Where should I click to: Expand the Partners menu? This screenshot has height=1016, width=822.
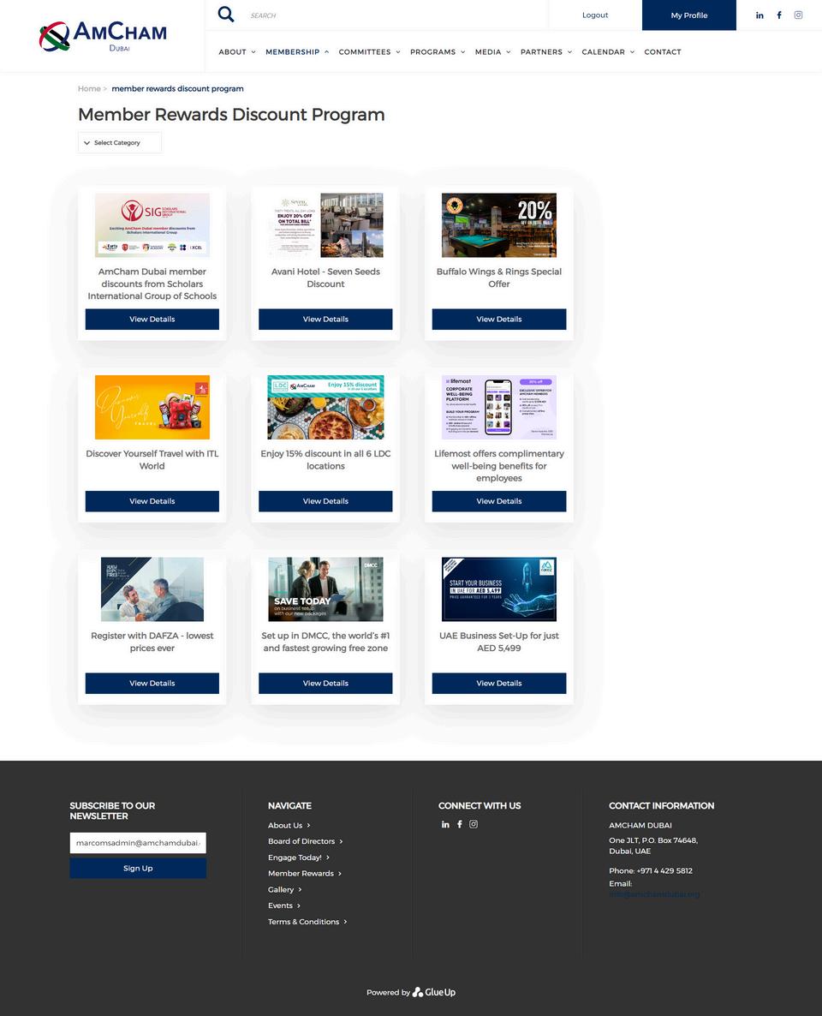546,52
